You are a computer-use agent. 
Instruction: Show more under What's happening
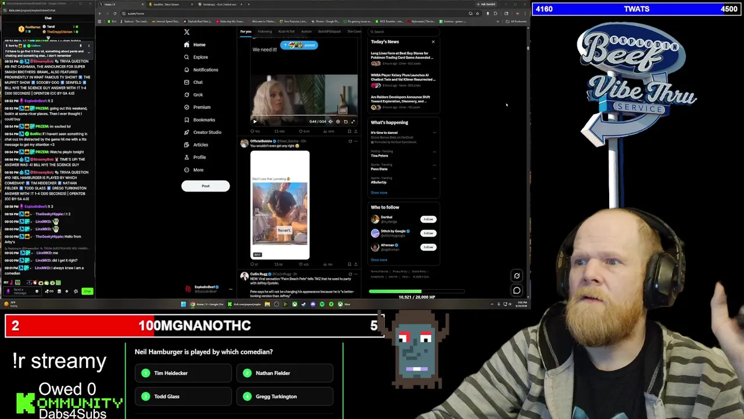(379, 193)
